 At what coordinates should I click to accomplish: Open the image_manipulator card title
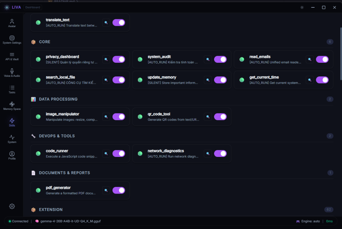pos(62,114)
